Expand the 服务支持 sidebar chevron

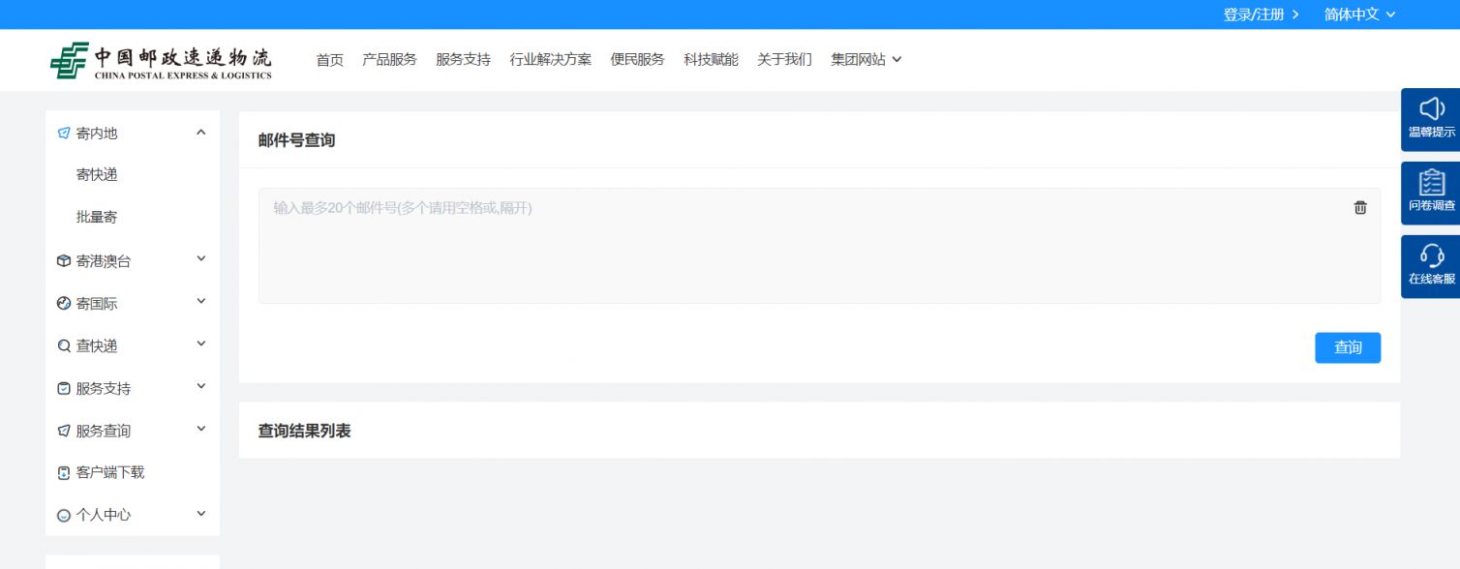tap(201, 386)
